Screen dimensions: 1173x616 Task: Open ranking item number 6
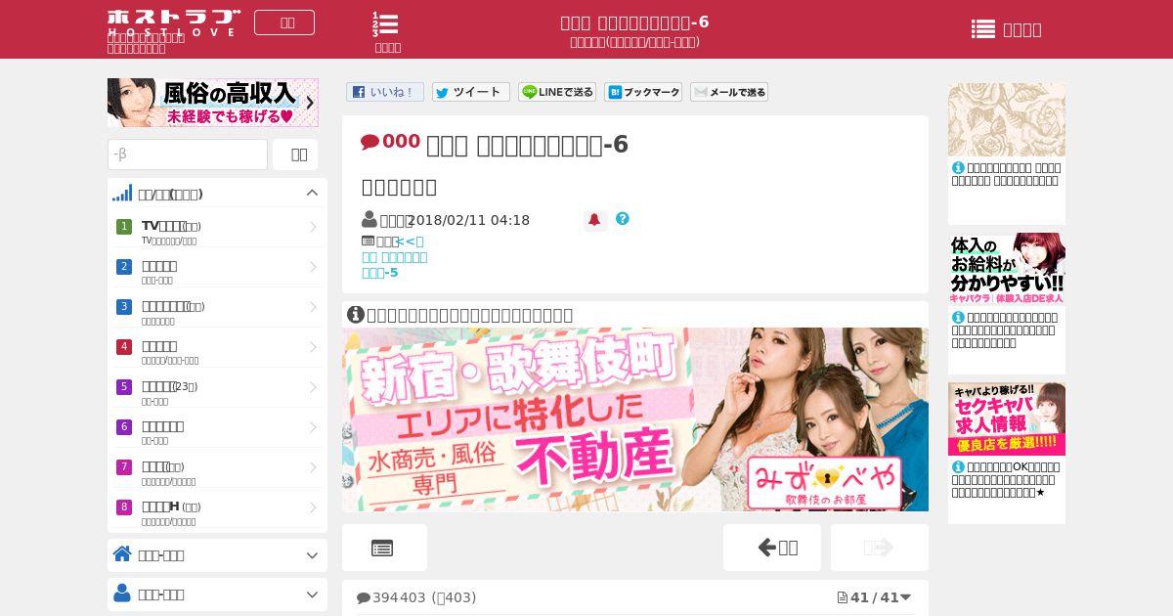[x=217, y=432]
